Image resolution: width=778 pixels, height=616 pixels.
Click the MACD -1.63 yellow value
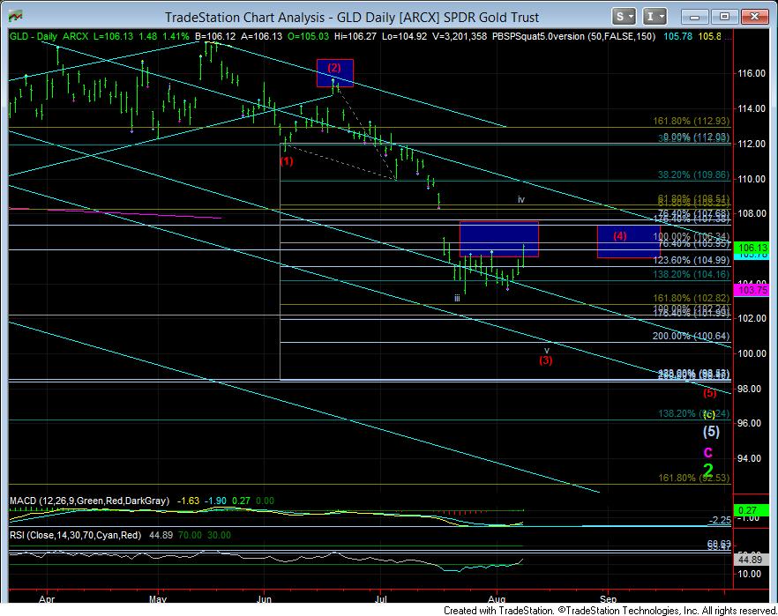(x=189, y=501)
